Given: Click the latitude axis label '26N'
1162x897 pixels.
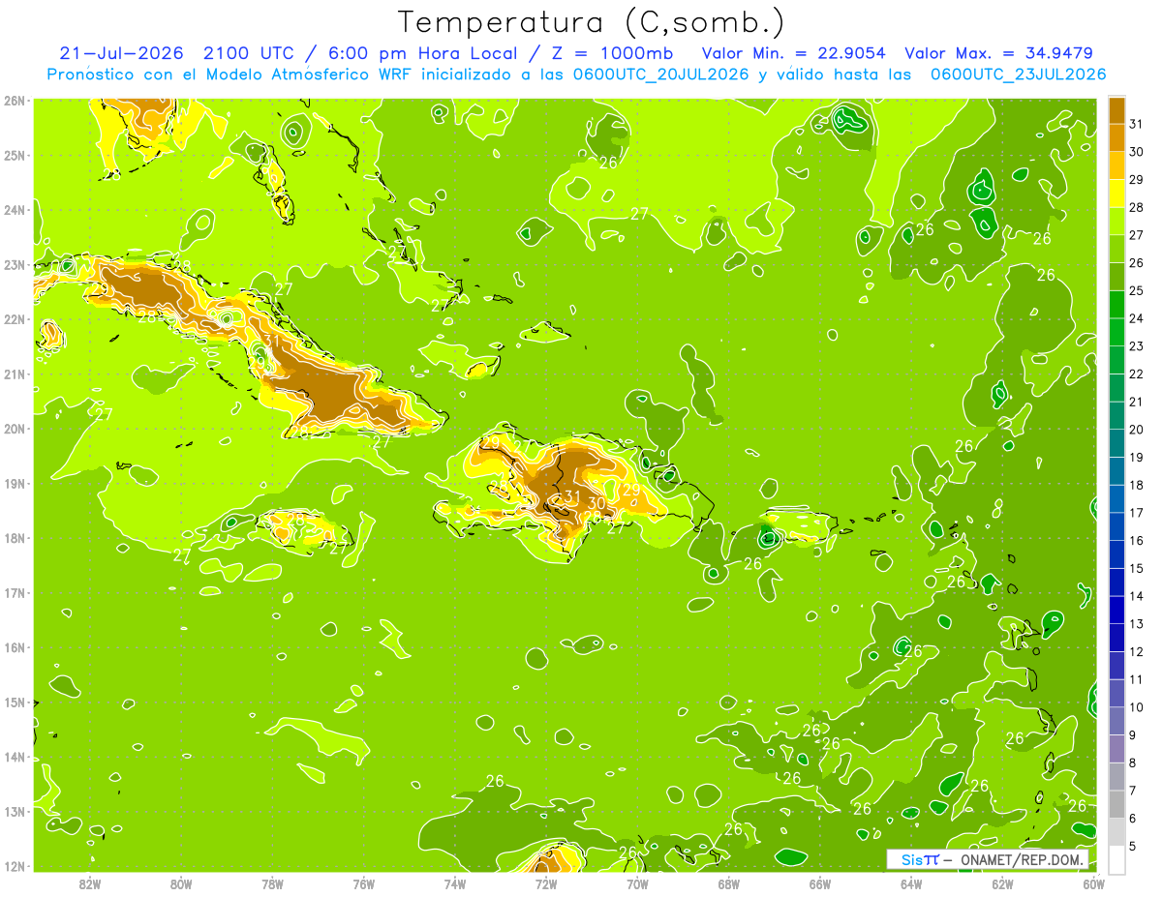Looking at the screenshot, I should pos(14,101).
